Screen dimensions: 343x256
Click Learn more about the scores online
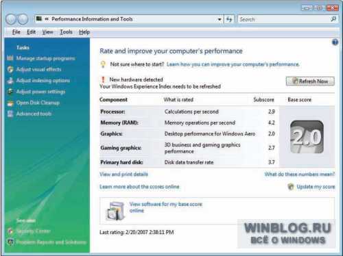(139, 187)
